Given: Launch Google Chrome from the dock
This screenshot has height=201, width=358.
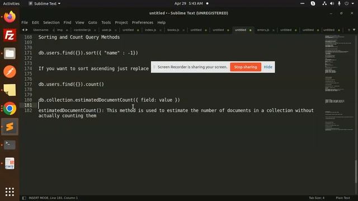Looking at the screenshot, I should pyautogui.click(x=10, y=108).
